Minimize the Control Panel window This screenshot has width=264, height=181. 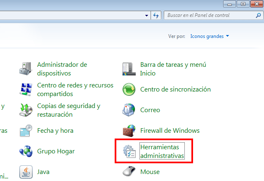click(230, 4)
